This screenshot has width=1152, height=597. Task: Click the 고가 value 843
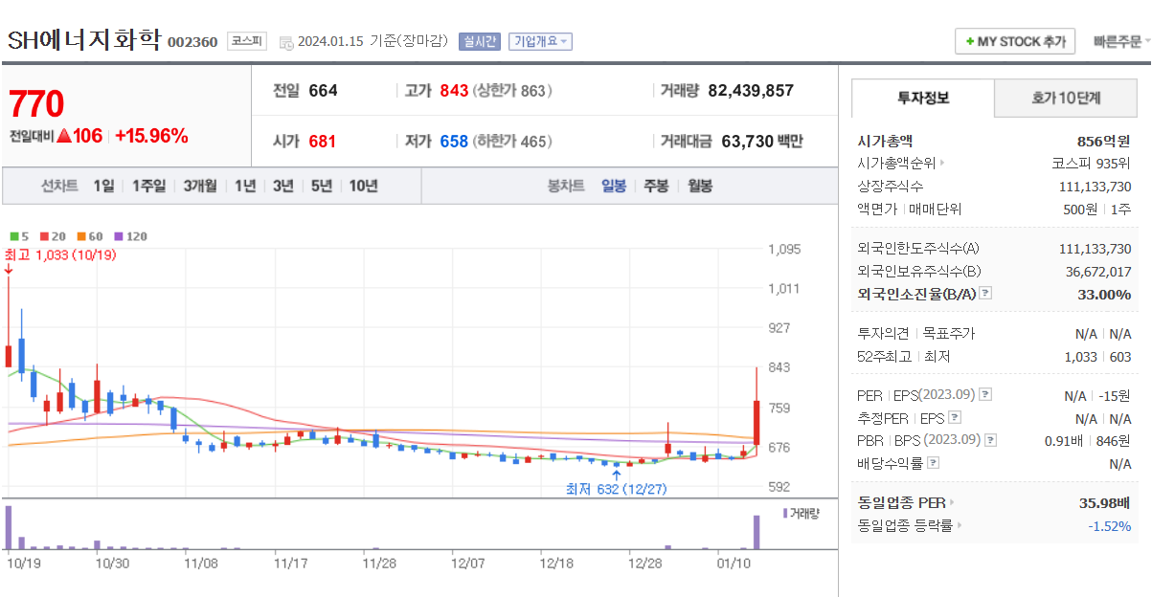(x=454, y=91)
